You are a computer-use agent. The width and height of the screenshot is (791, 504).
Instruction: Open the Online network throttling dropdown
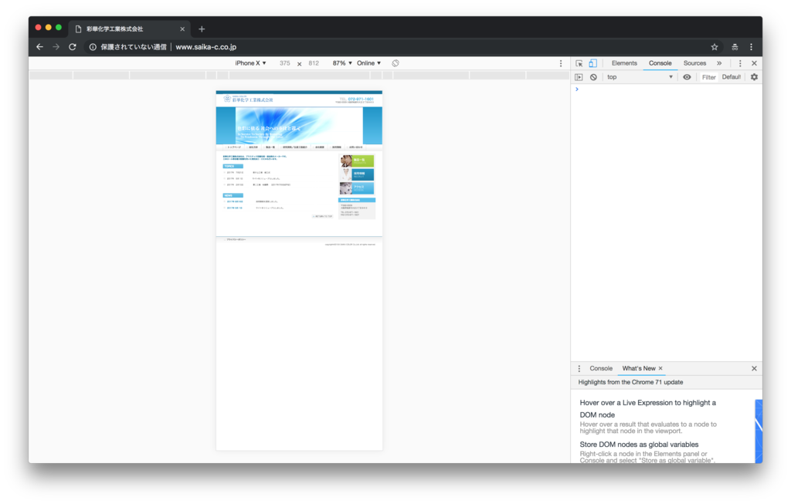click(x=368, y=63)
